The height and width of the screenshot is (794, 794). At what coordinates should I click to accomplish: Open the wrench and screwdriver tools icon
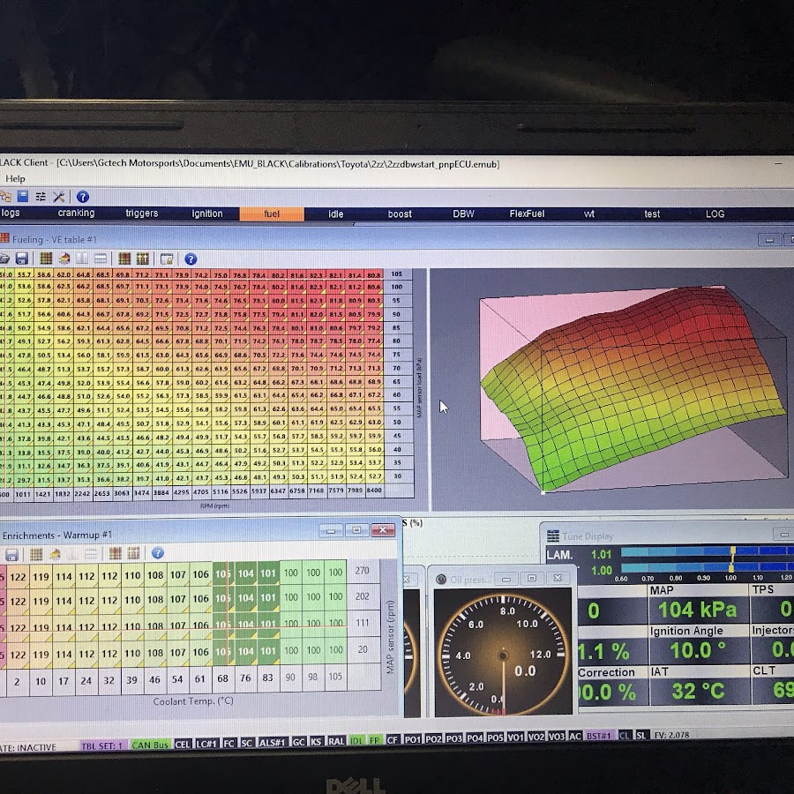(59, 197)
